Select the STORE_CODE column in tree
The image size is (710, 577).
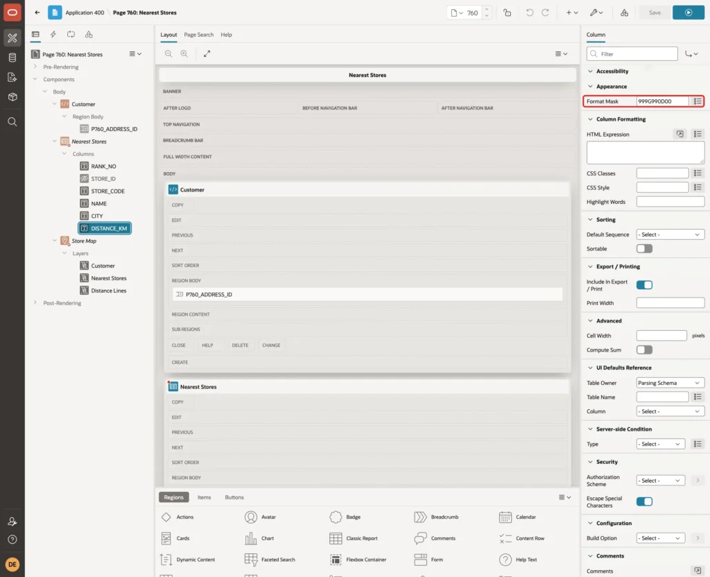click(107, 191)
